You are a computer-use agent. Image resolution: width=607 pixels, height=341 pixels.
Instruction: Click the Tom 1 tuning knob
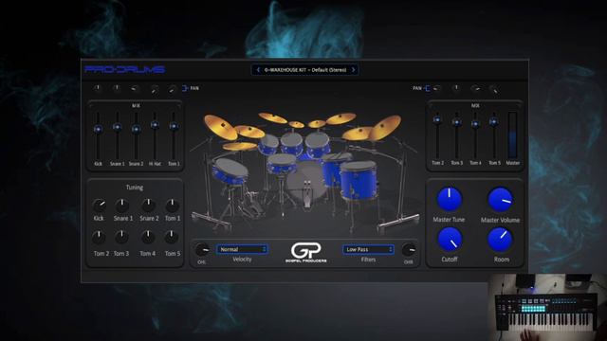point(172,205)
